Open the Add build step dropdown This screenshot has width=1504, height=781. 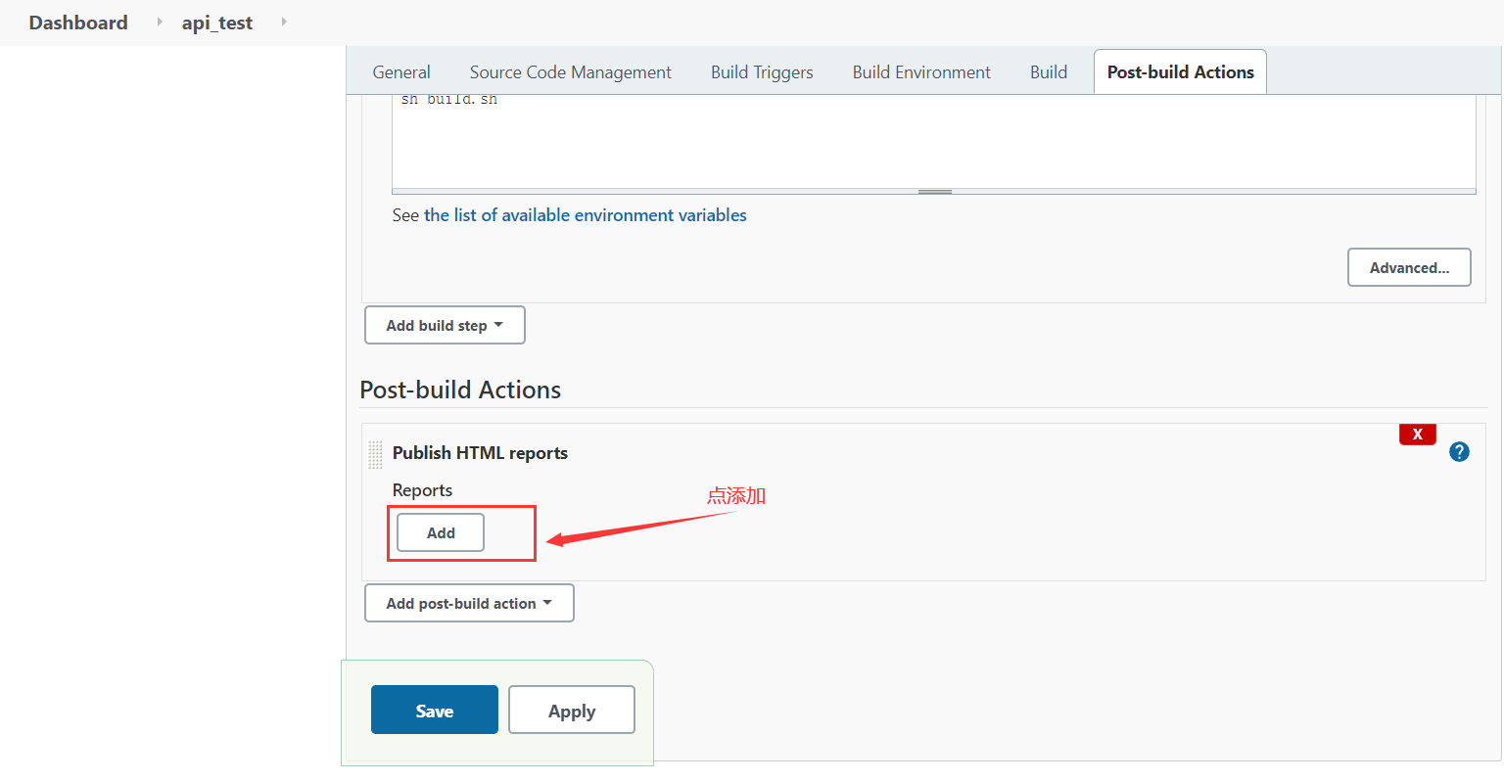(x=445, y=325)
